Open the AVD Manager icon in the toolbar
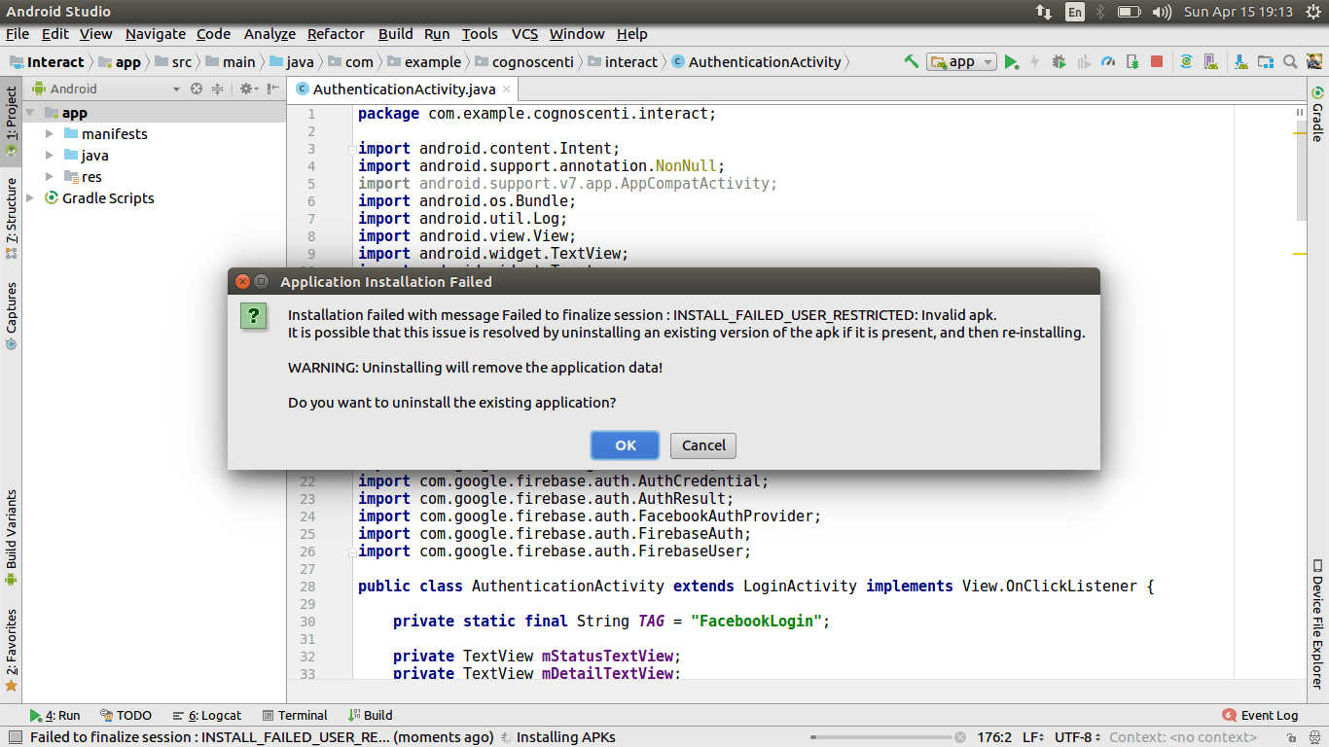The image size is (1329, 747). pyautogui.click(x=1210, y=60)
